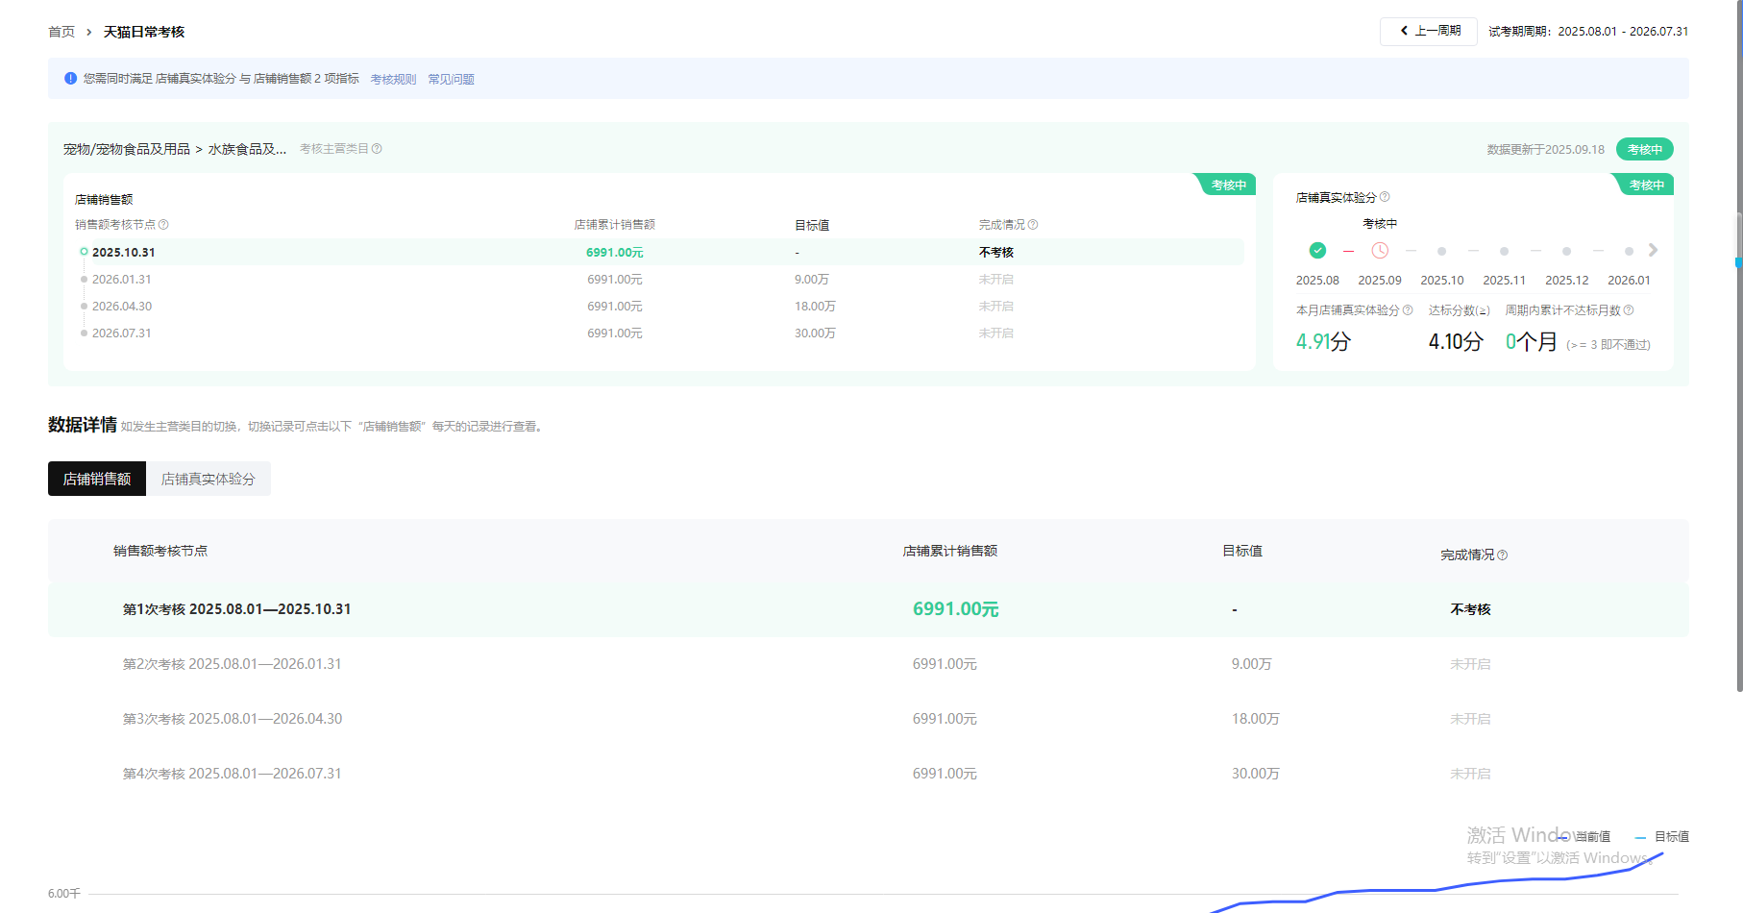
Task: Open the 常见问题 link
Action: pyautogui.click(x=451, y=80)
